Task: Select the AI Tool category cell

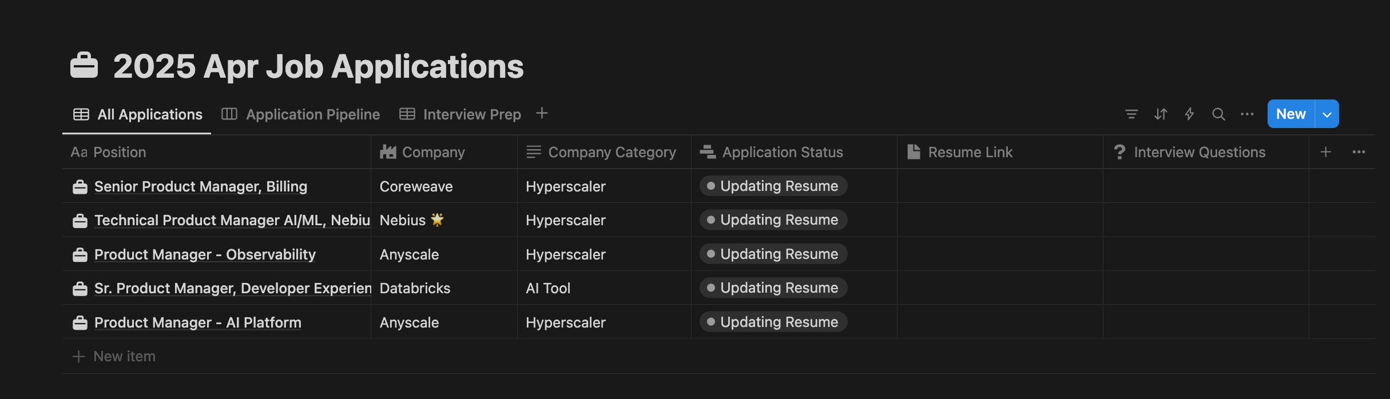Action: [604, 288]
